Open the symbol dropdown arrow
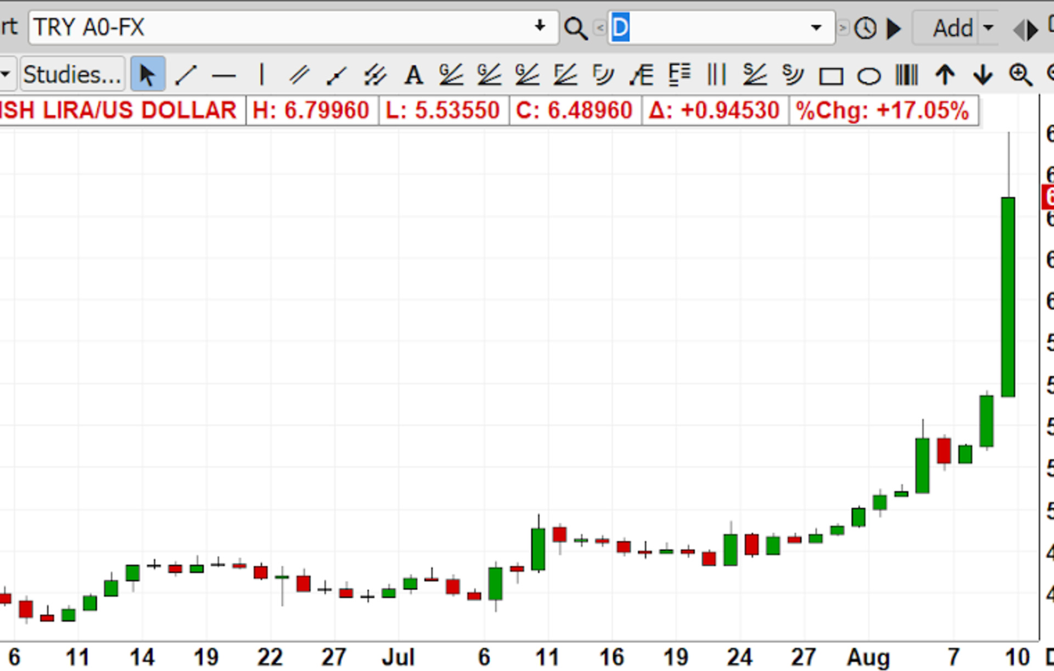The image size is (1054, 671). (x=540, y=26)
